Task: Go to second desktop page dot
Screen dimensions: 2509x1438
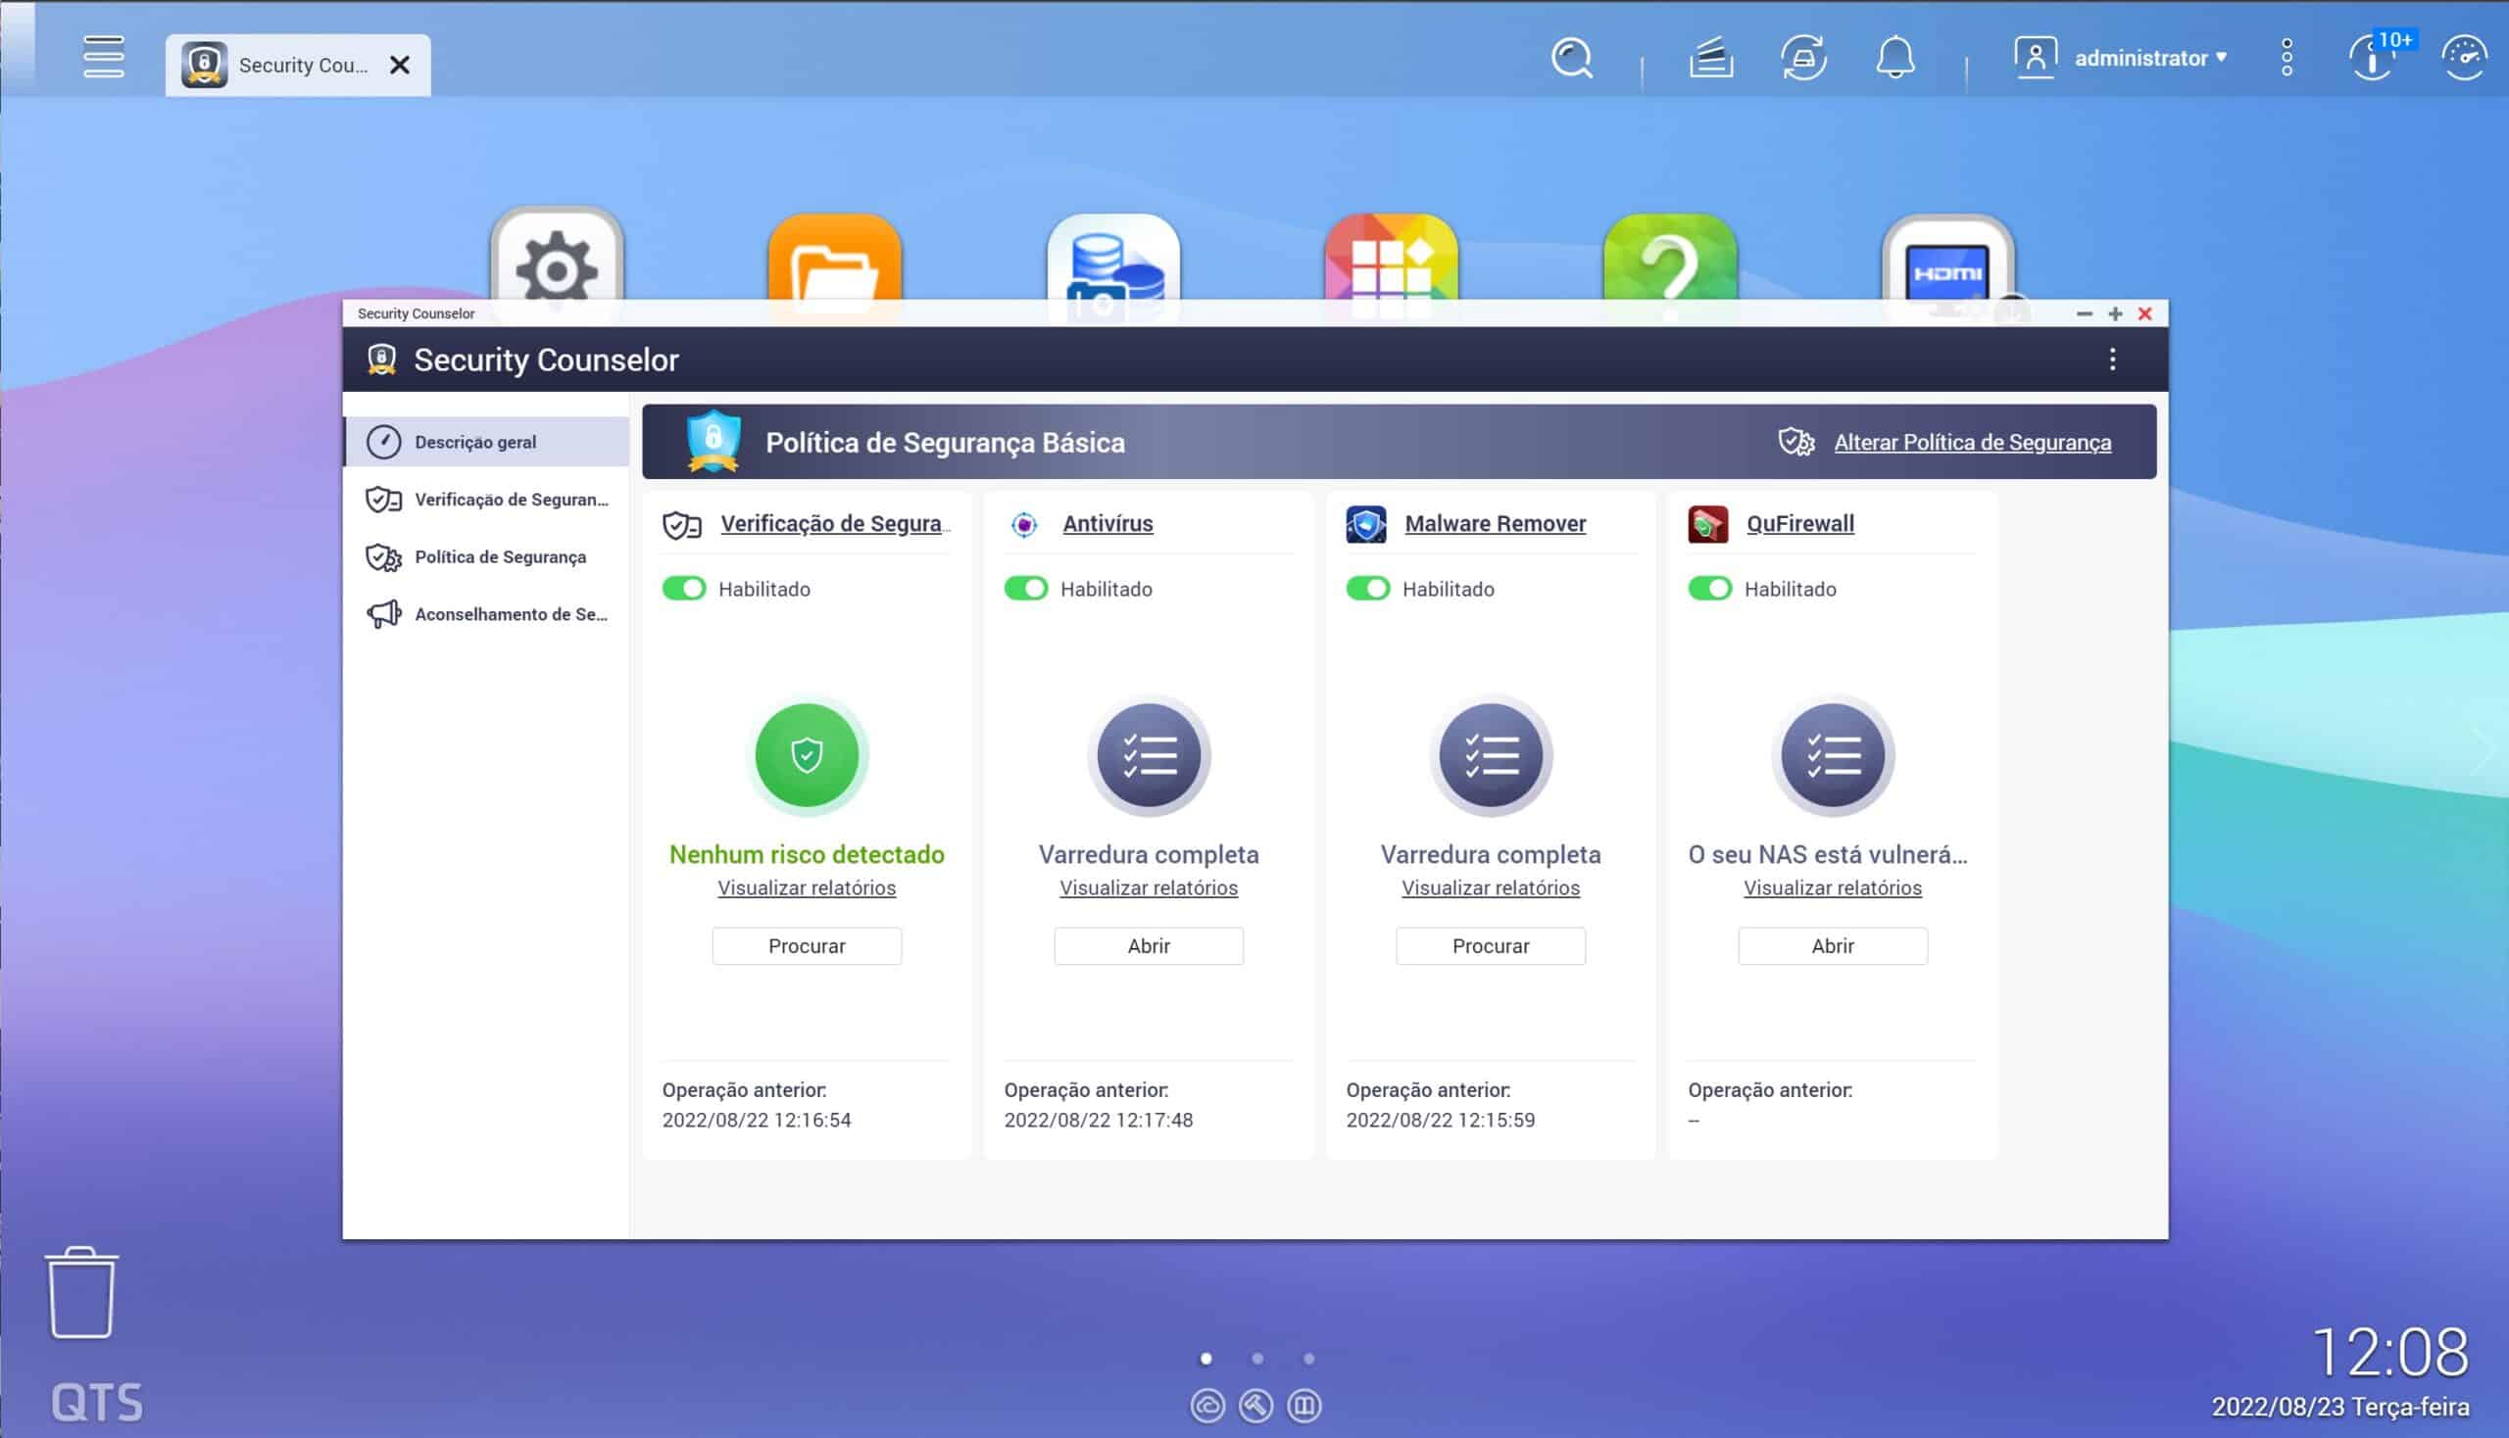Action: point(1257,1358)
